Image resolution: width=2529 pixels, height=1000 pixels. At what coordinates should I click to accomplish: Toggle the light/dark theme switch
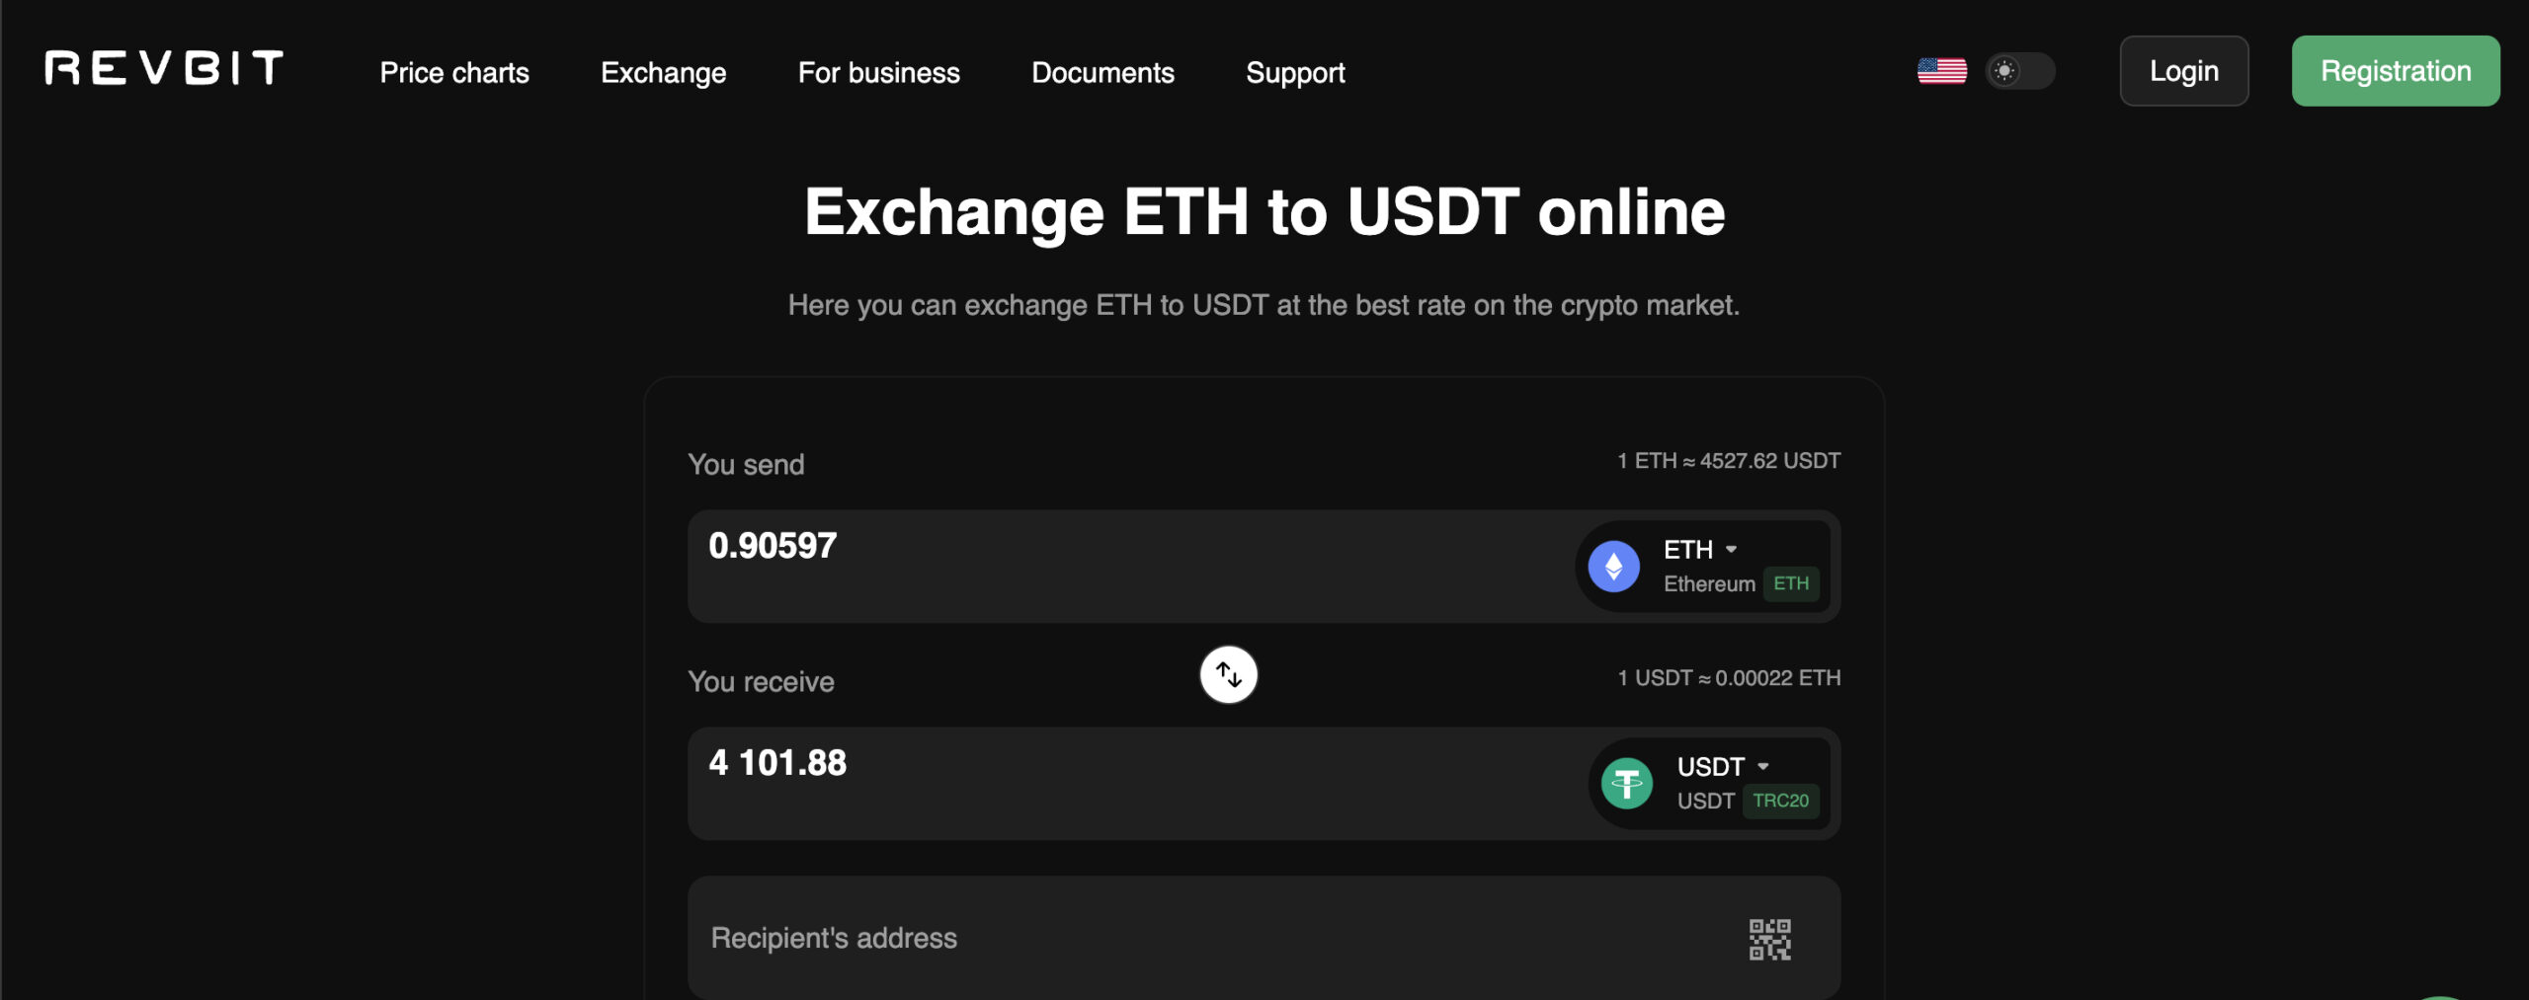(2019, 71)
